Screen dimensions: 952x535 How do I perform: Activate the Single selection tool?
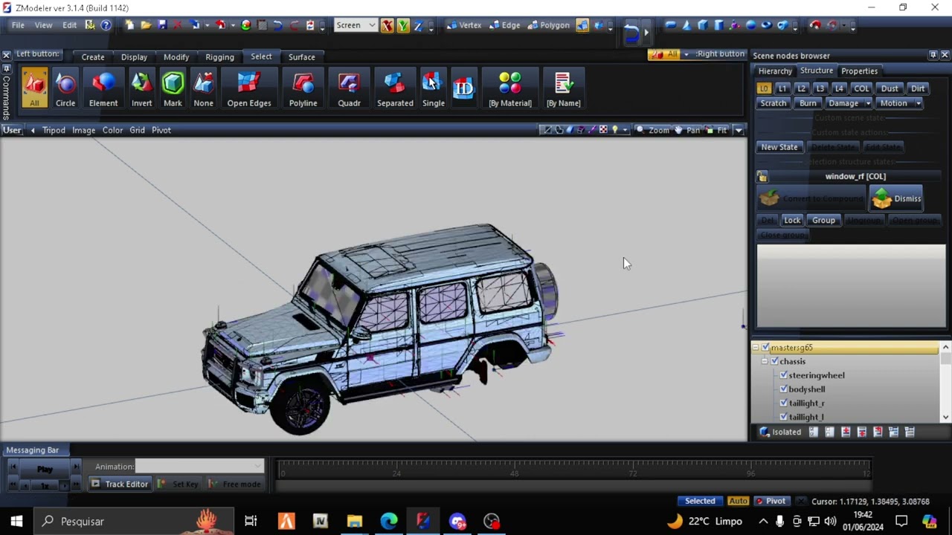tap(434, 88)
